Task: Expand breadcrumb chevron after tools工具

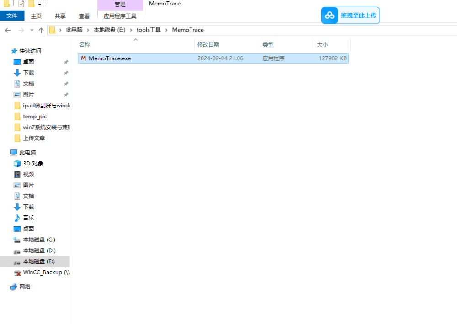Action: [x=166, y=30]
